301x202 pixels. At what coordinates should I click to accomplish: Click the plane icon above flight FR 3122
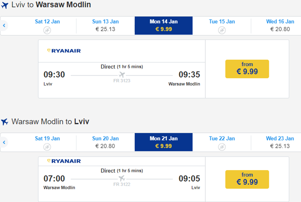[x=122, y=178]
